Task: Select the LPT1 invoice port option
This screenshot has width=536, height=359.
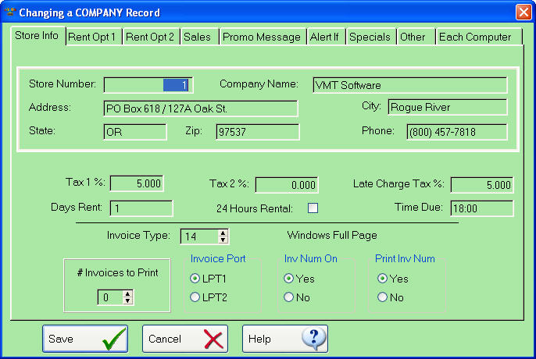Action: click(x=195, y=278)
